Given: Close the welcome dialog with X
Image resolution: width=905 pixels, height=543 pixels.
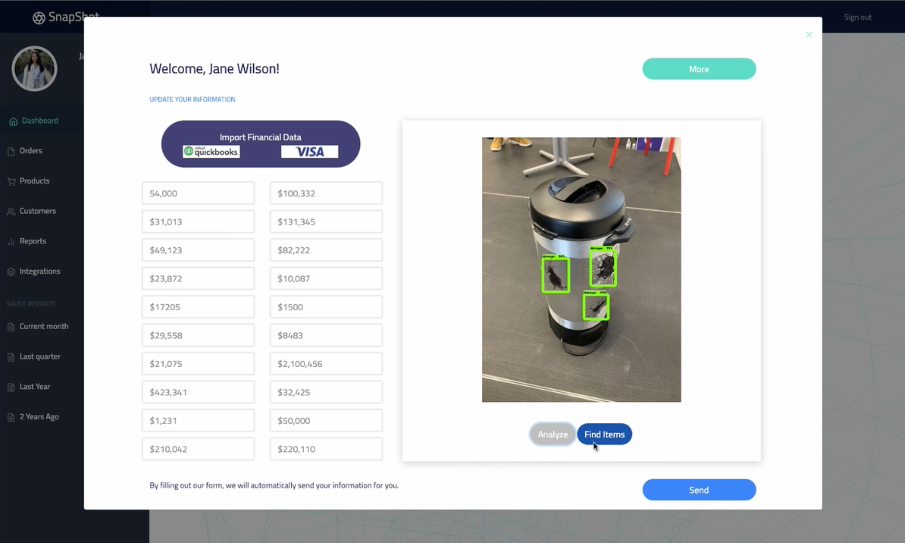Looking at the screenshot, I should (809, 35).
